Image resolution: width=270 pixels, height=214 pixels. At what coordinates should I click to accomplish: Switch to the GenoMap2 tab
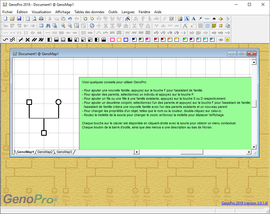[x=45, y=152]
